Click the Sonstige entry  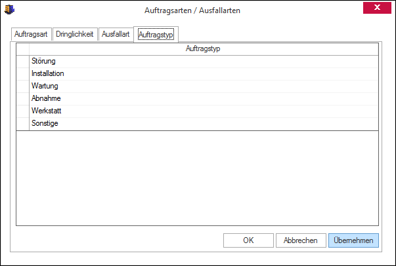[x=204, y=123]
